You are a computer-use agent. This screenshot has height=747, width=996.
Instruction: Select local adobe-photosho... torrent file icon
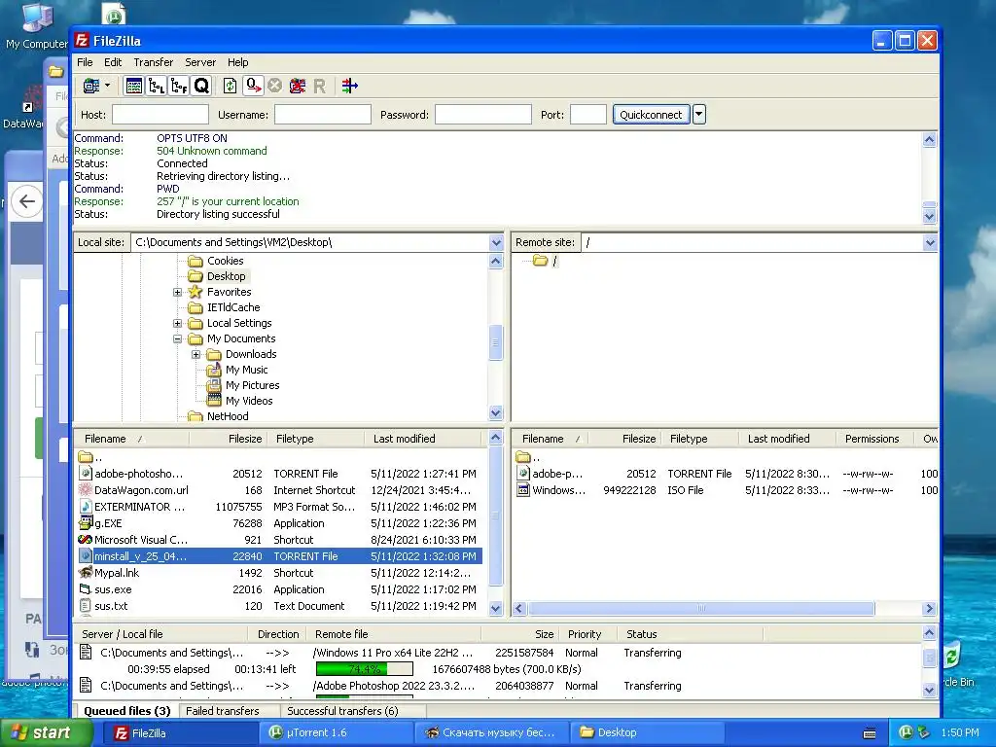click(86, 474)
